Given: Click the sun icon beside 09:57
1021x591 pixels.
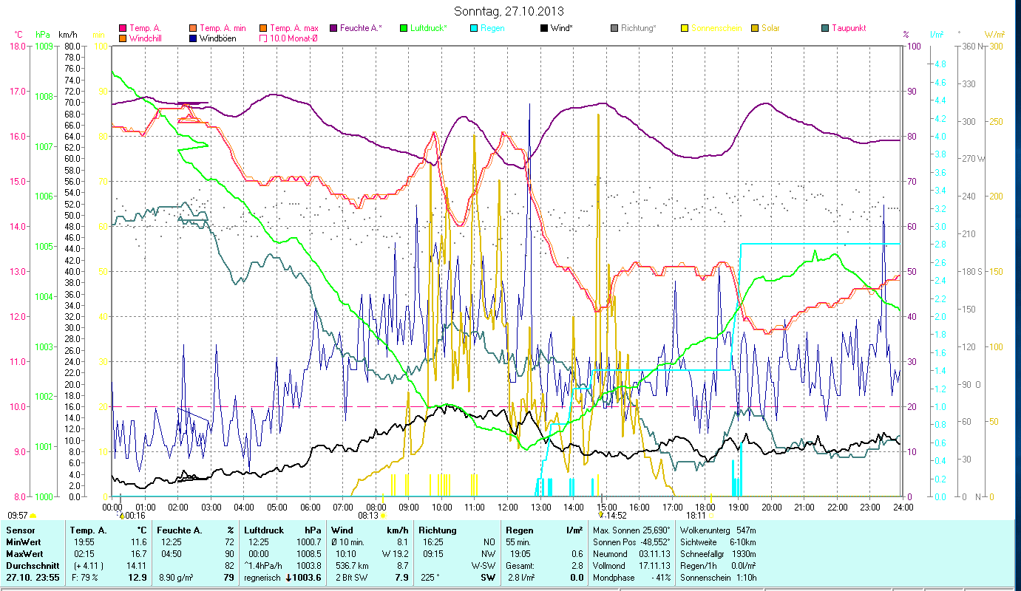Looking at the screenshot, I should [x=33, y=516].
